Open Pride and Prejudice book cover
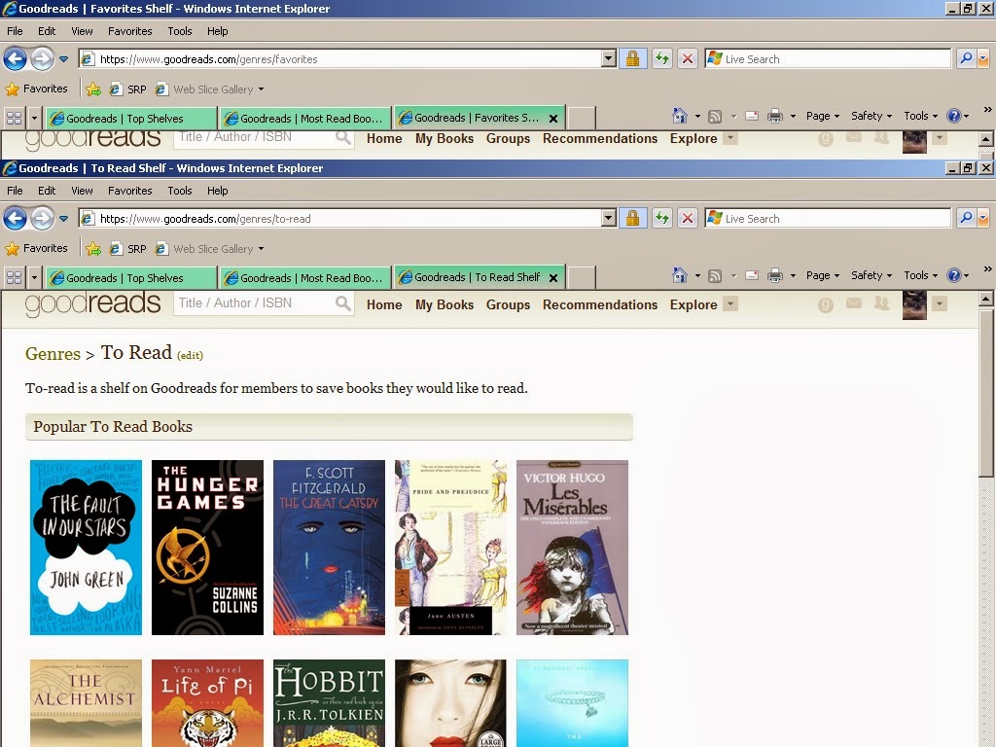 pyautogui.click(x=451, y=548)
